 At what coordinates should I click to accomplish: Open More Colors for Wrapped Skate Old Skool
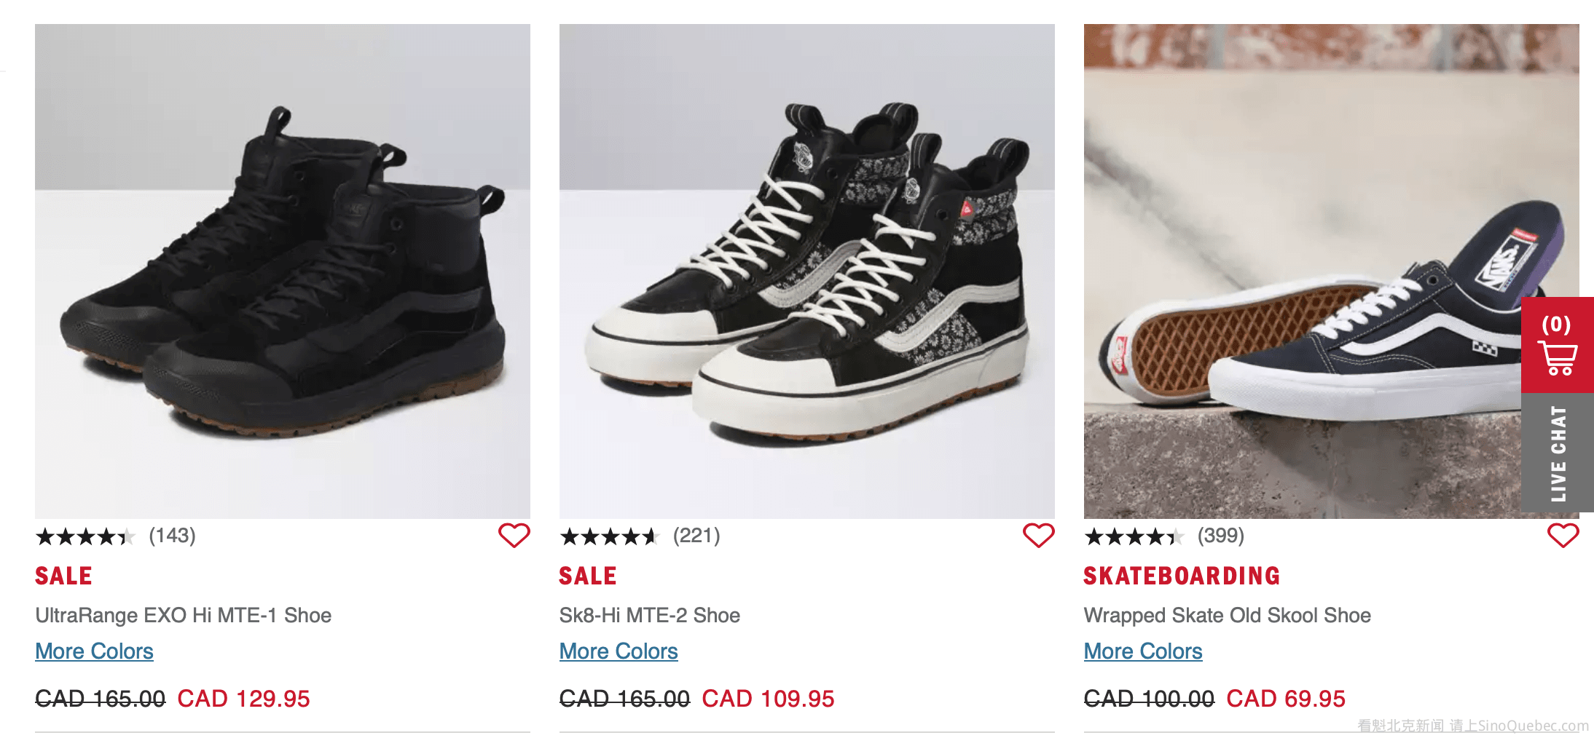1143,651
